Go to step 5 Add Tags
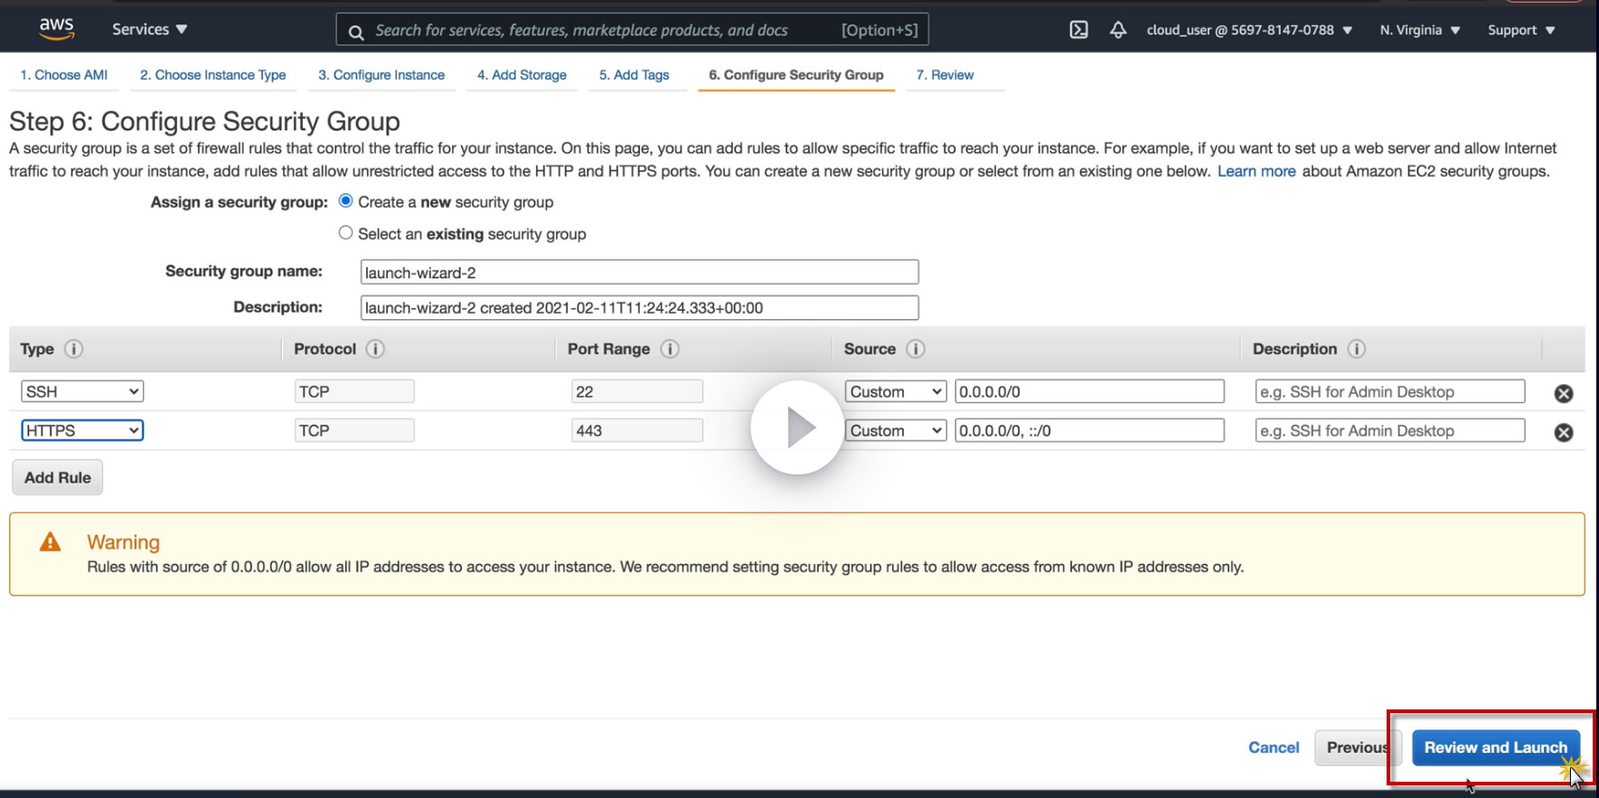The width and height of the screenshot is (1599, 798). (x=635, y=75)
